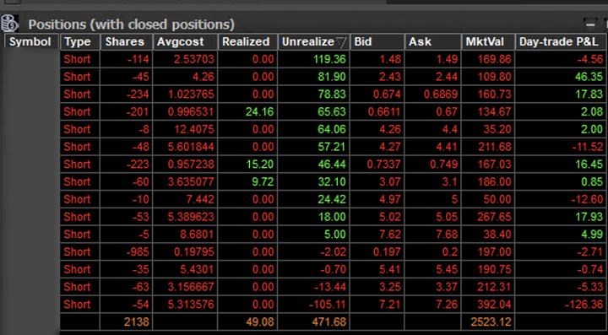Click the day-trade P&L value -11.52

click(562, 147)
